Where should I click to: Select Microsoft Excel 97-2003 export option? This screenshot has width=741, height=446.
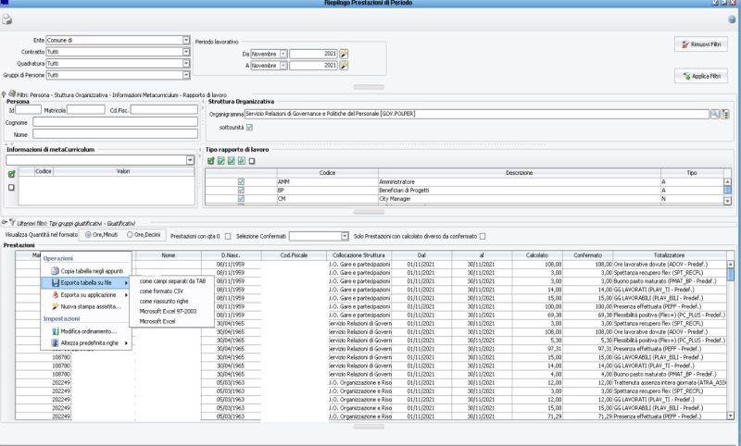coord(170,311)
